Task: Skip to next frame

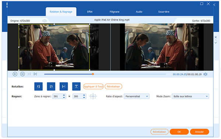Action: click(x=35, y=74)
